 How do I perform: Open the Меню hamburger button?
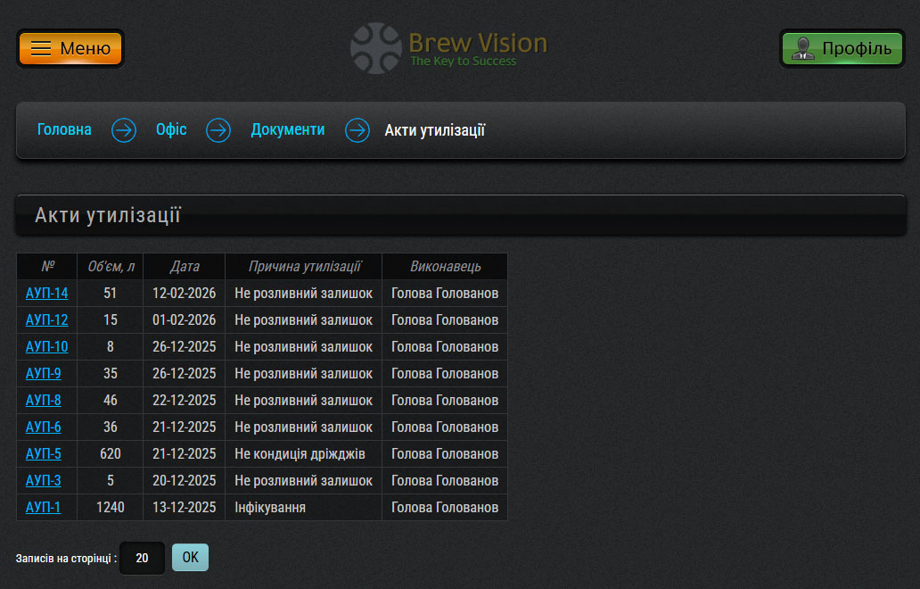pyautogui.click(x=70, y=48)
